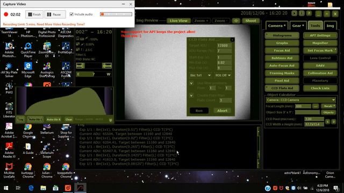Click the Shoot button
Viewport: 344px width, 193px height.
point(251,21)
